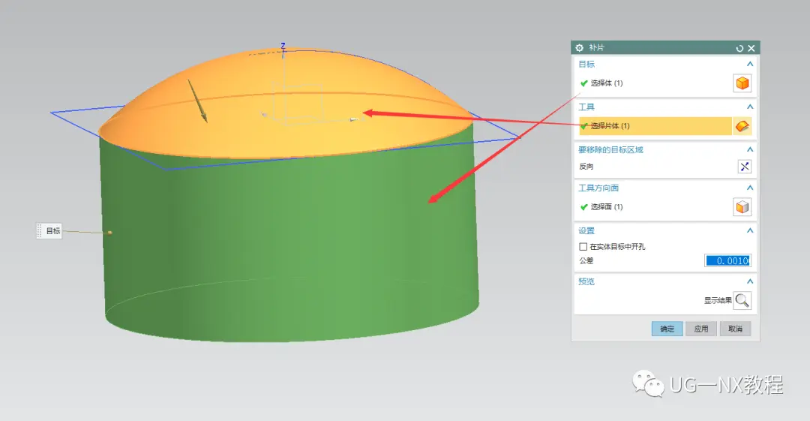Screen dimensions: 810x421
Task: Click the 应用 button
Action: pos(701,329)
